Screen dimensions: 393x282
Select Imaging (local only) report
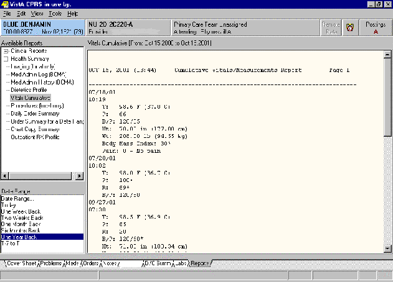click(x=33, y=66)
